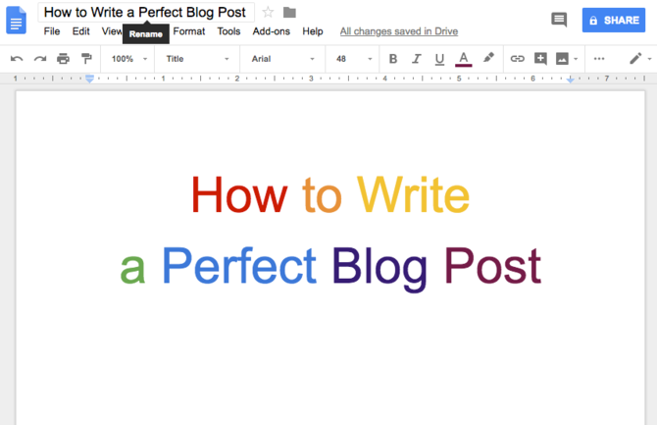Activate the paint format tool
Screen dimensions: 657x425
(86, 59)
